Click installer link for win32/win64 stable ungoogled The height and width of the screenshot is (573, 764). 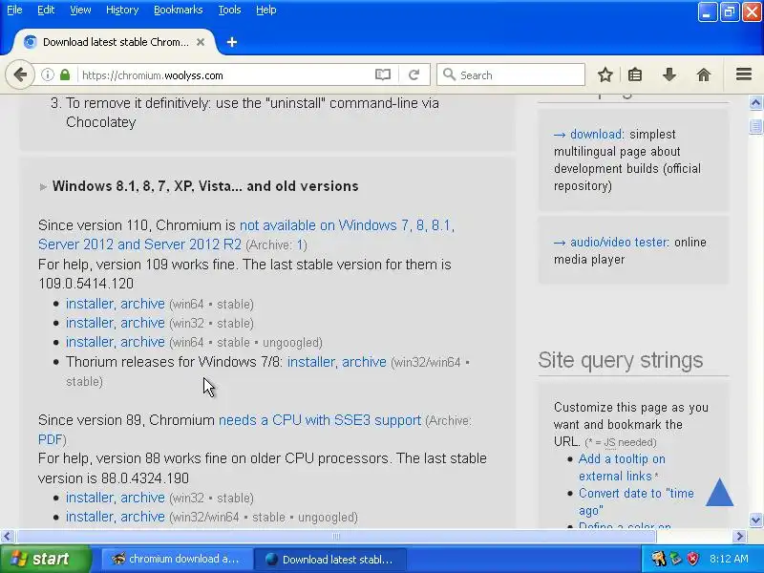(90, 517)
